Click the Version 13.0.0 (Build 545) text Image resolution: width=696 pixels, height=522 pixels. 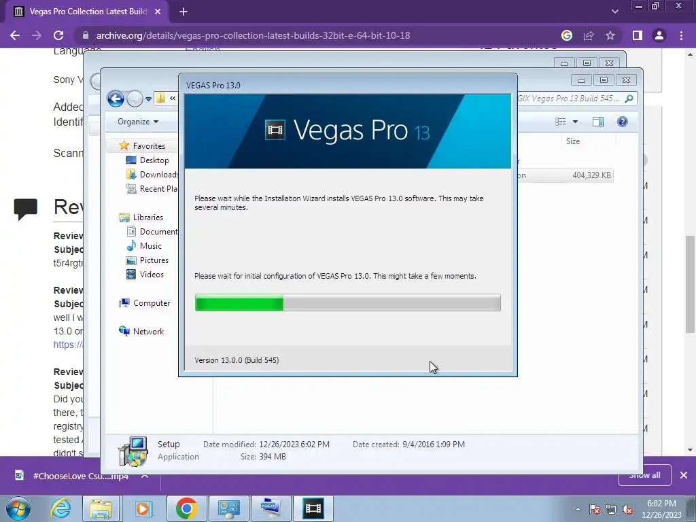pos(237,360)
